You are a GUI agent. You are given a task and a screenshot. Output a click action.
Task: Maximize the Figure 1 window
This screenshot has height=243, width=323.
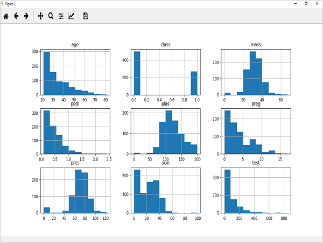[306, 3]
